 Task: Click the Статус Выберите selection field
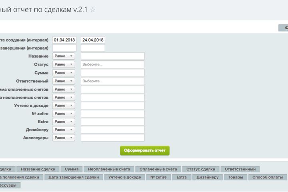click(112, 64)
